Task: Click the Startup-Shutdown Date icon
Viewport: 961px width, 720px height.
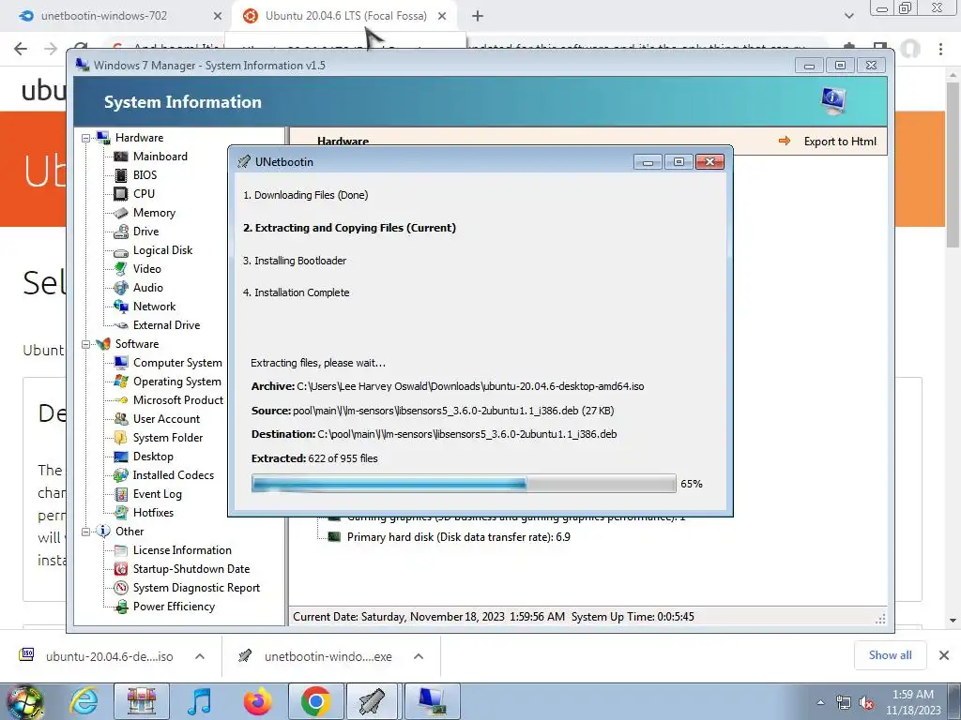Action: (x=121, y=569)
